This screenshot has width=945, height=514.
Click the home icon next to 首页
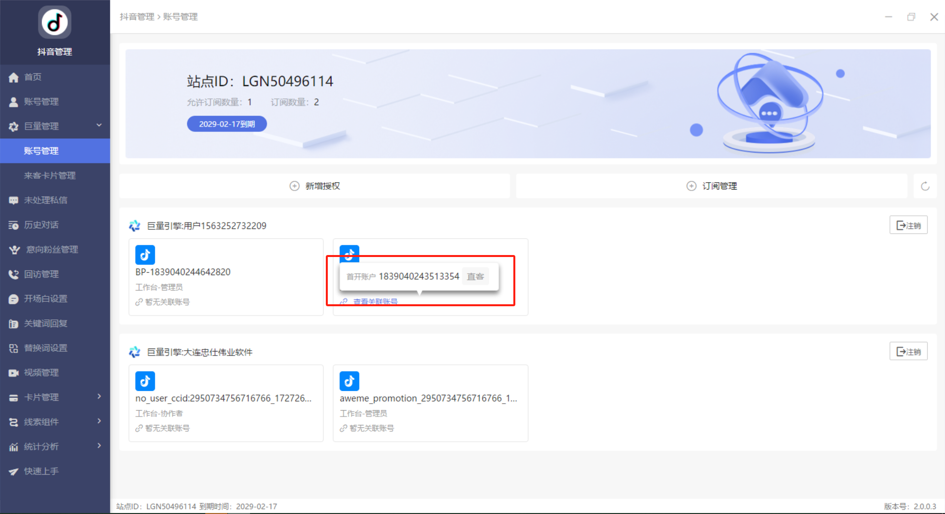coord(14,77)
